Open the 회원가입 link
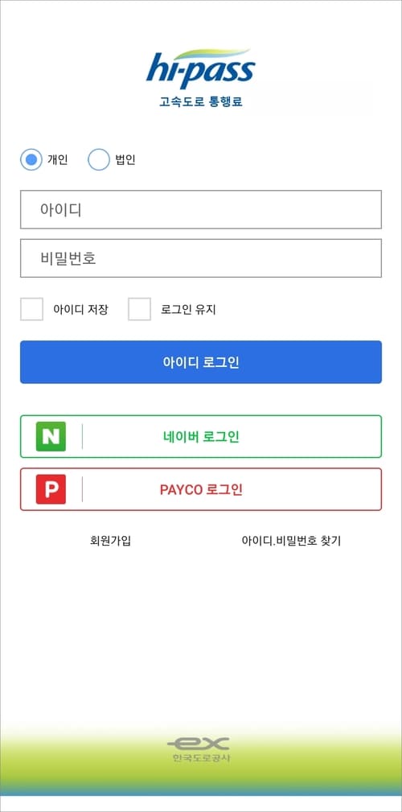 pyautogui.click(x=110, y=541)
